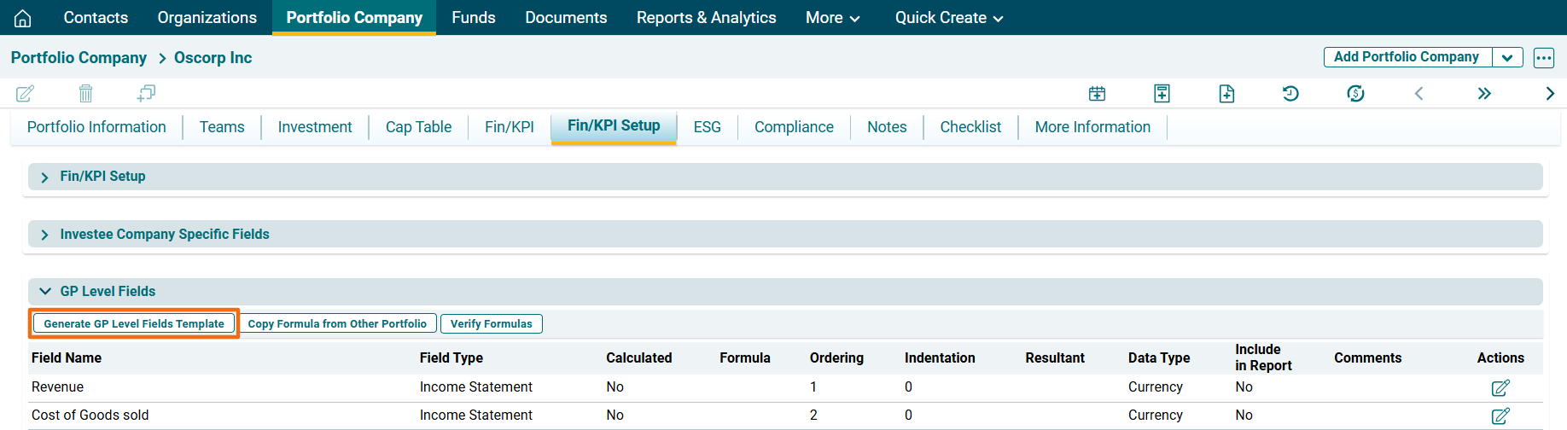The width and height of the screenshot is (1567, 430).
Task: Open the More menu in navigation bar
Action: coord(832,18)
